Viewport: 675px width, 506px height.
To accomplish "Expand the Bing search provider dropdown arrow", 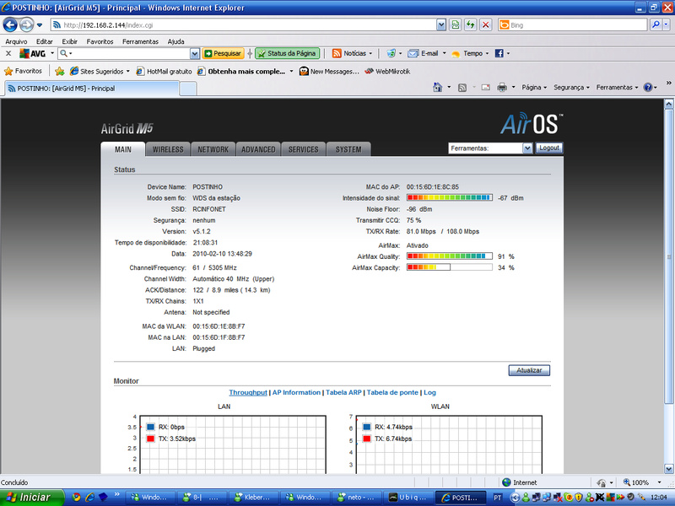I will click(667, 25).
